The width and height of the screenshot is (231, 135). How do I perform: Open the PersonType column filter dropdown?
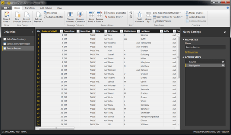78,31
